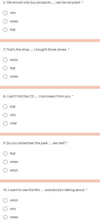Click the question 10 text about the film
Viewport: 100px width, 223px height.
(44, 190)
